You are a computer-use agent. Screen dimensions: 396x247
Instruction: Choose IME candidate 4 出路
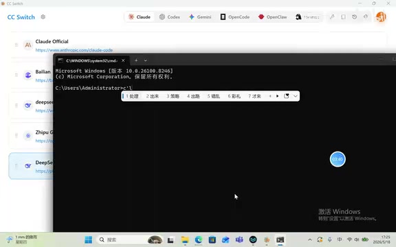193,96
